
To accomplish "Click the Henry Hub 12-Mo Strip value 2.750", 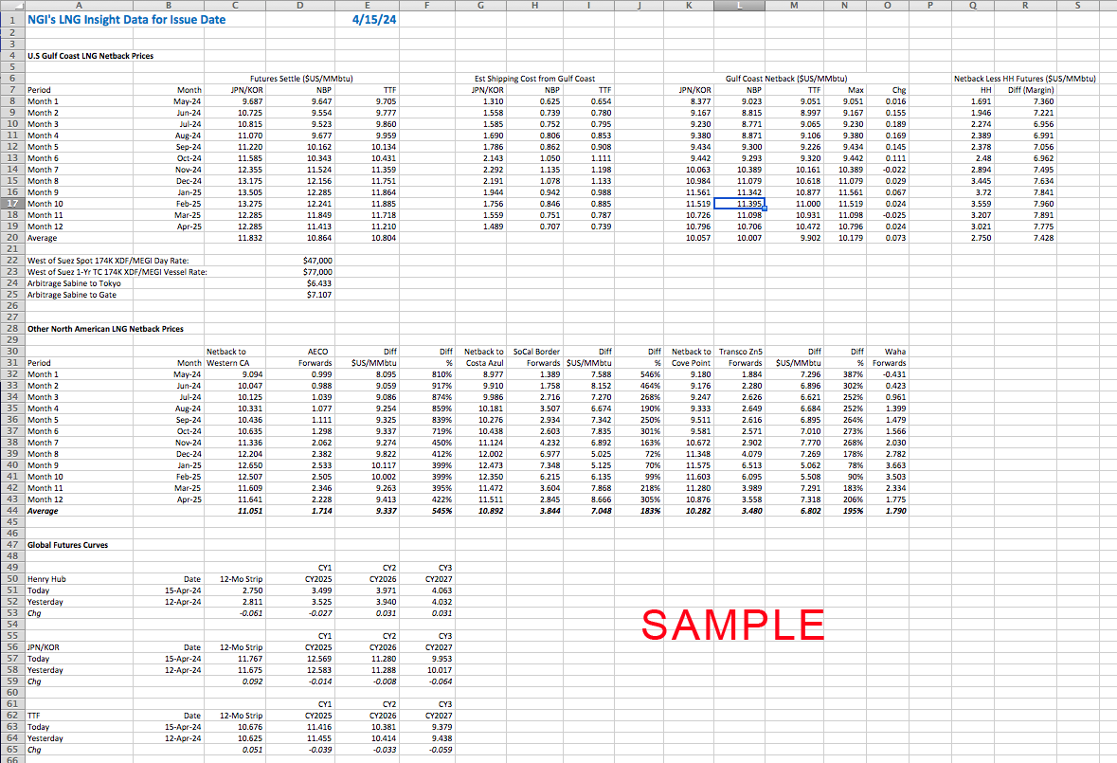I will (234, 590).
